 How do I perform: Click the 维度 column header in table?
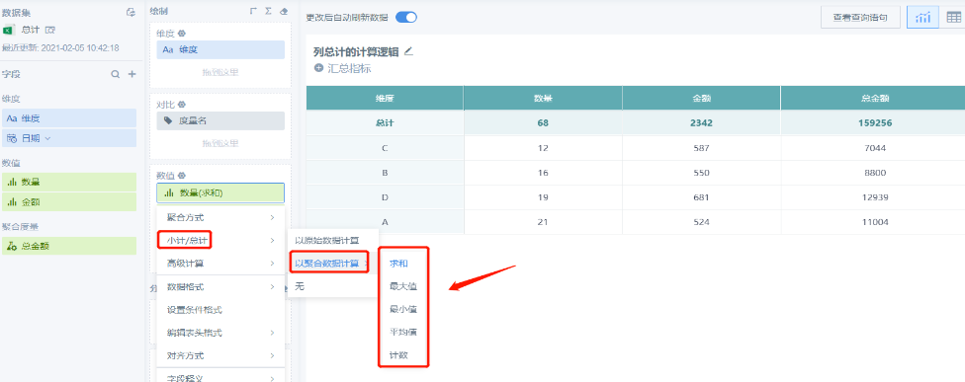coord(385,99)
